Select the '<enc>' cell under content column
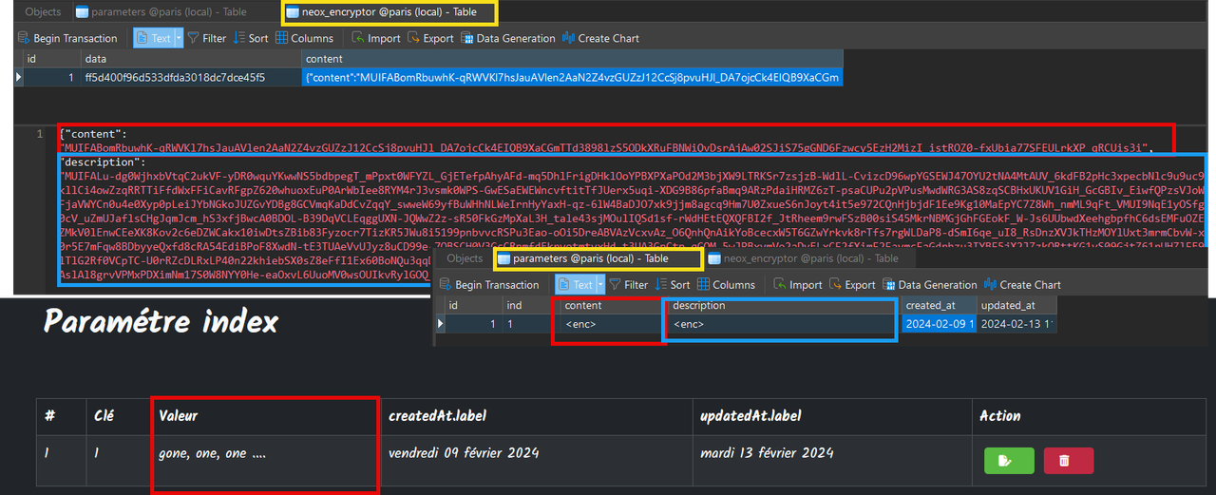The height and width of the screenshot is (495, 1216). [x=611, y=324]
